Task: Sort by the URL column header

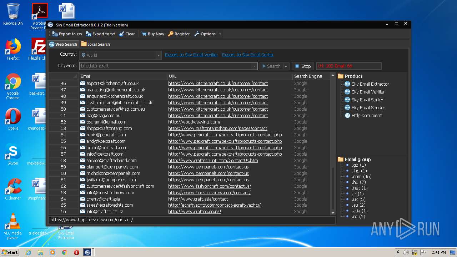Action: (x=230, y=76)
